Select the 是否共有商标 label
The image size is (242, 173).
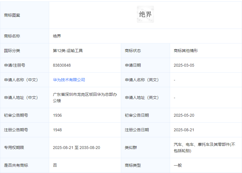point(16,165)
